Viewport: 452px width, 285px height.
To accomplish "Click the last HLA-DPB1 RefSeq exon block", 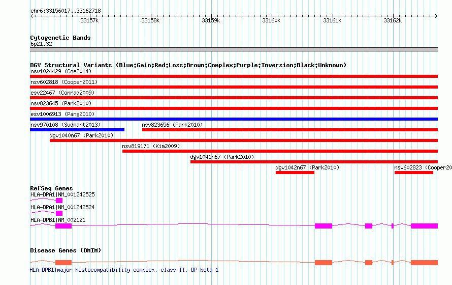I will click(425, 226).
